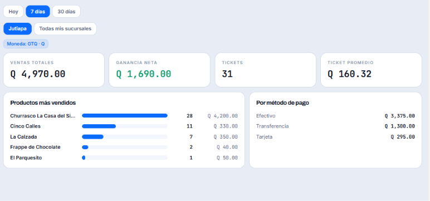Click the Q 1,300.00 transfer amount
The image size is (430, 201).
click(x=399, y=126)
